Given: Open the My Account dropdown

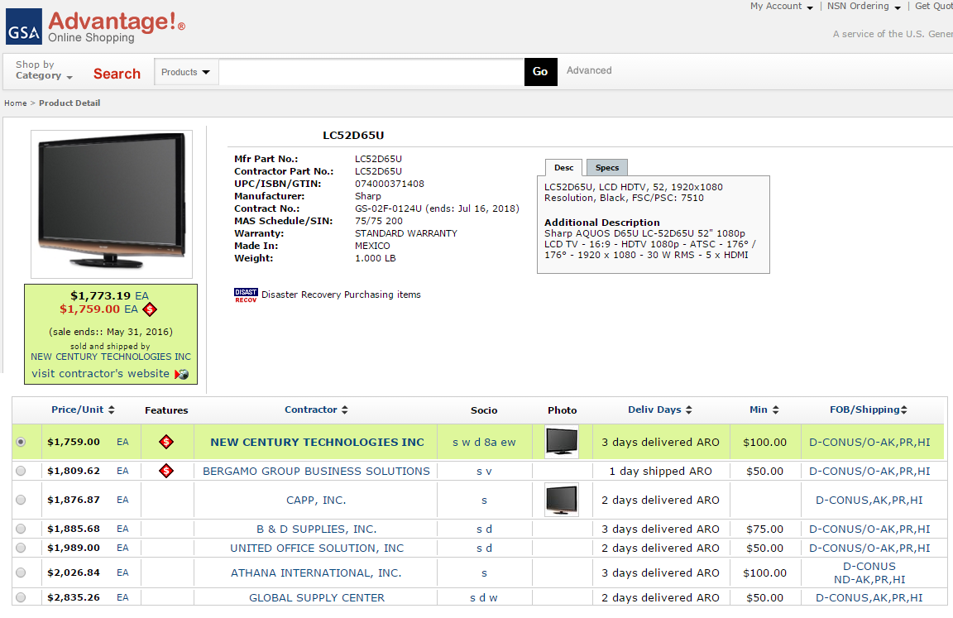Looking at the screenshot, I should click(781, 7).
